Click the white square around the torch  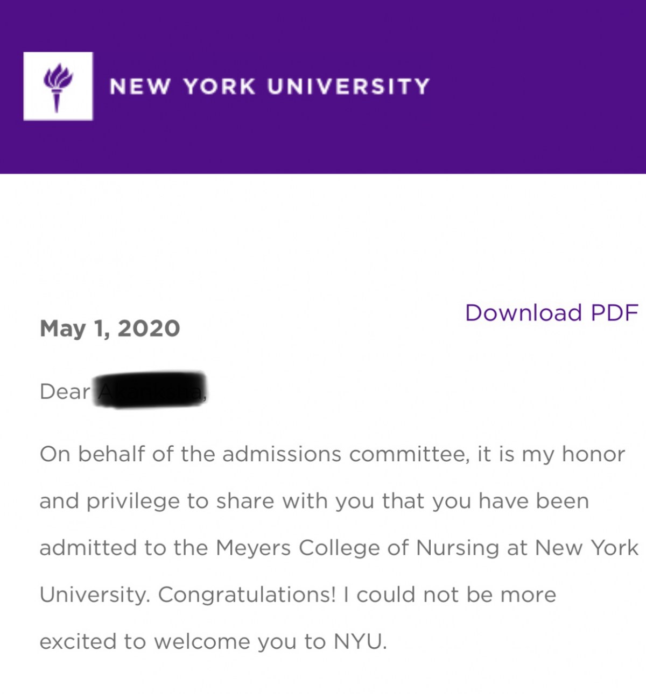(58, 86)
